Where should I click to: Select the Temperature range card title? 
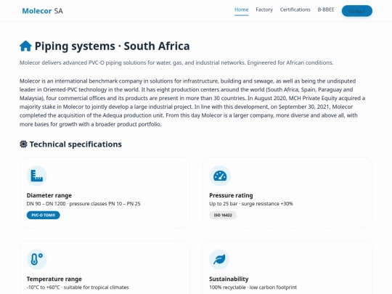[x=54, y=279]
